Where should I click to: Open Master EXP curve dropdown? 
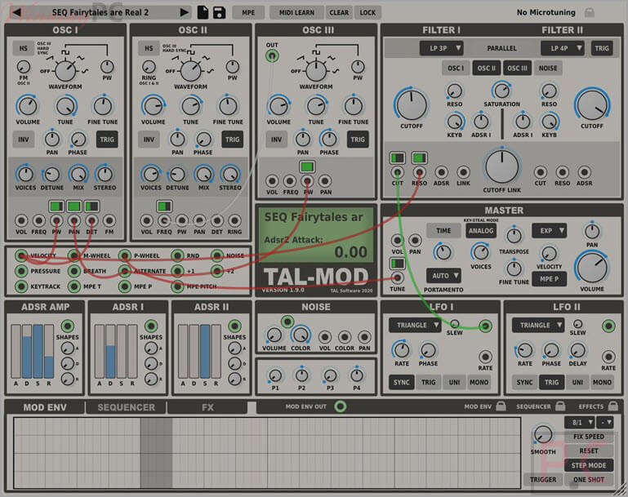[549, 231]
